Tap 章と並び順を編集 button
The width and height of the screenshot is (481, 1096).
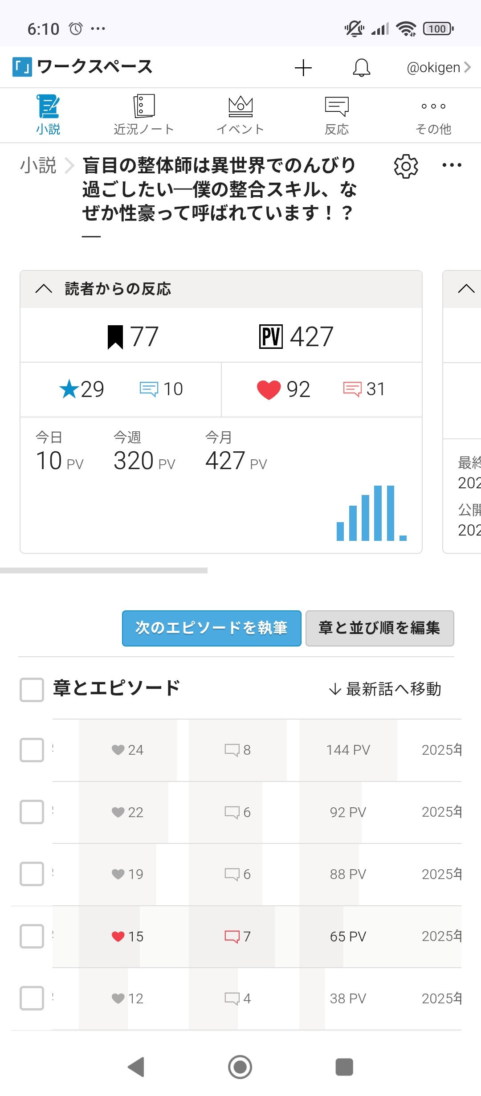pos(379,628)
